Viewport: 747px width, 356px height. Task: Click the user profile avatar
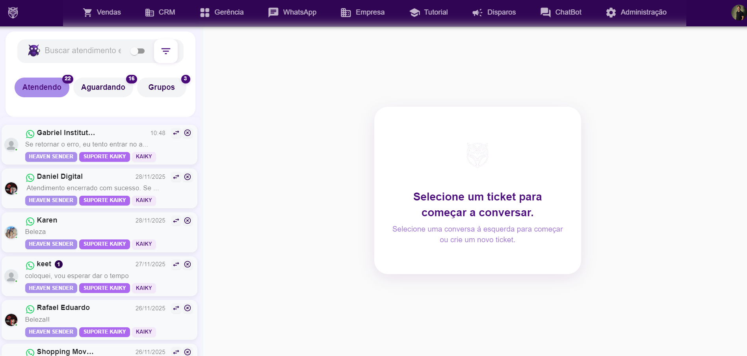pos(738,13)
